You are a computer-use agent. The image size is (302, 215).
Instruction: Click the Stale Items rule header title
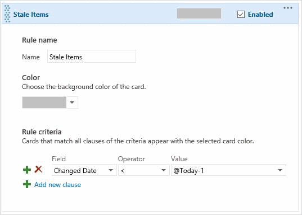31,15
